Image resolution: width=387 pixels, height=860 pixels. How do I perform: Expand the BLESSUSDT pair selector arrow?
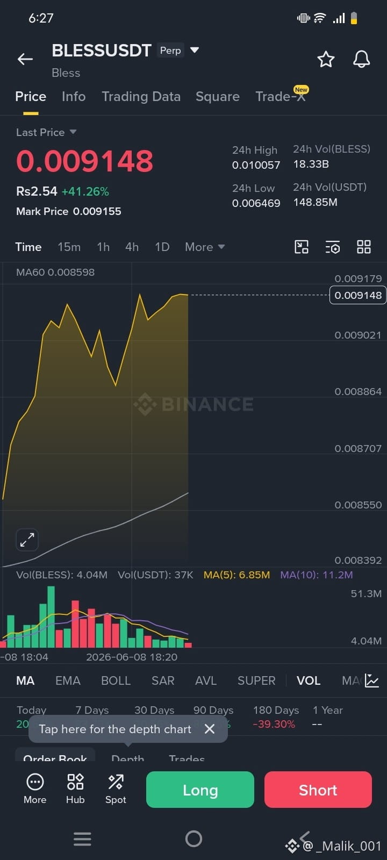click(195, 50)
